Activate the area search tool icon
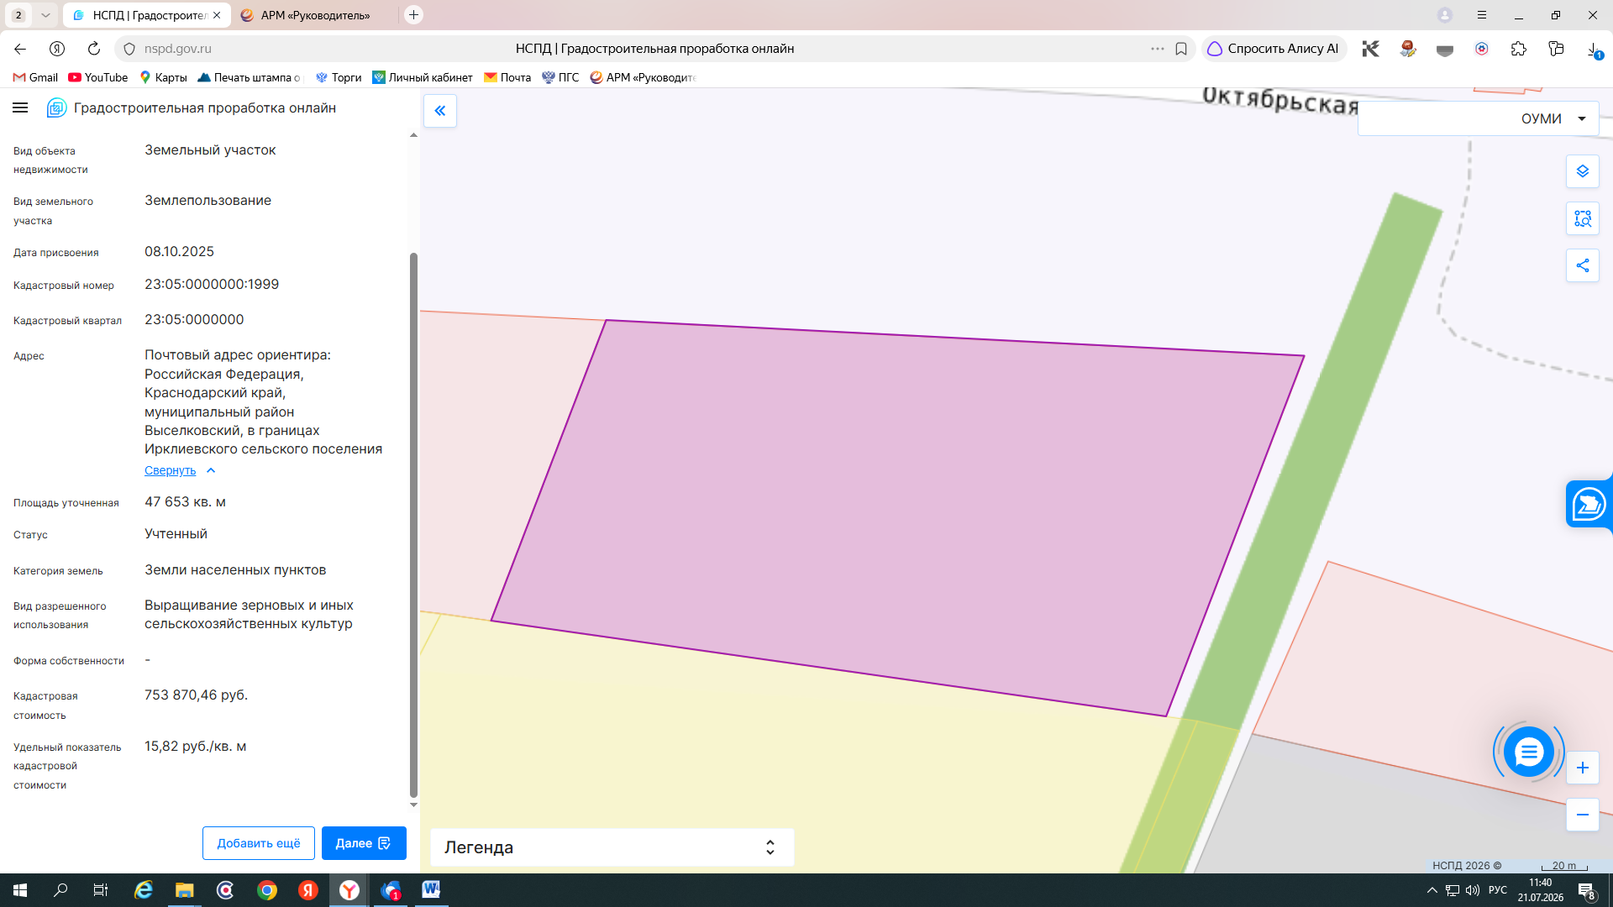 pos(1583,218)
